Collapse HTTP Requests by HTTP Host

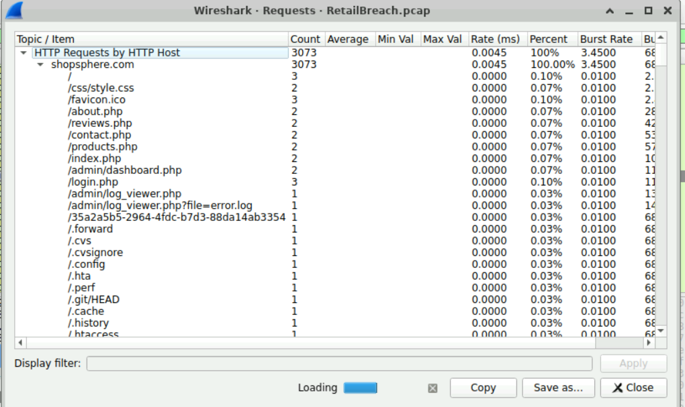[24, 53]
